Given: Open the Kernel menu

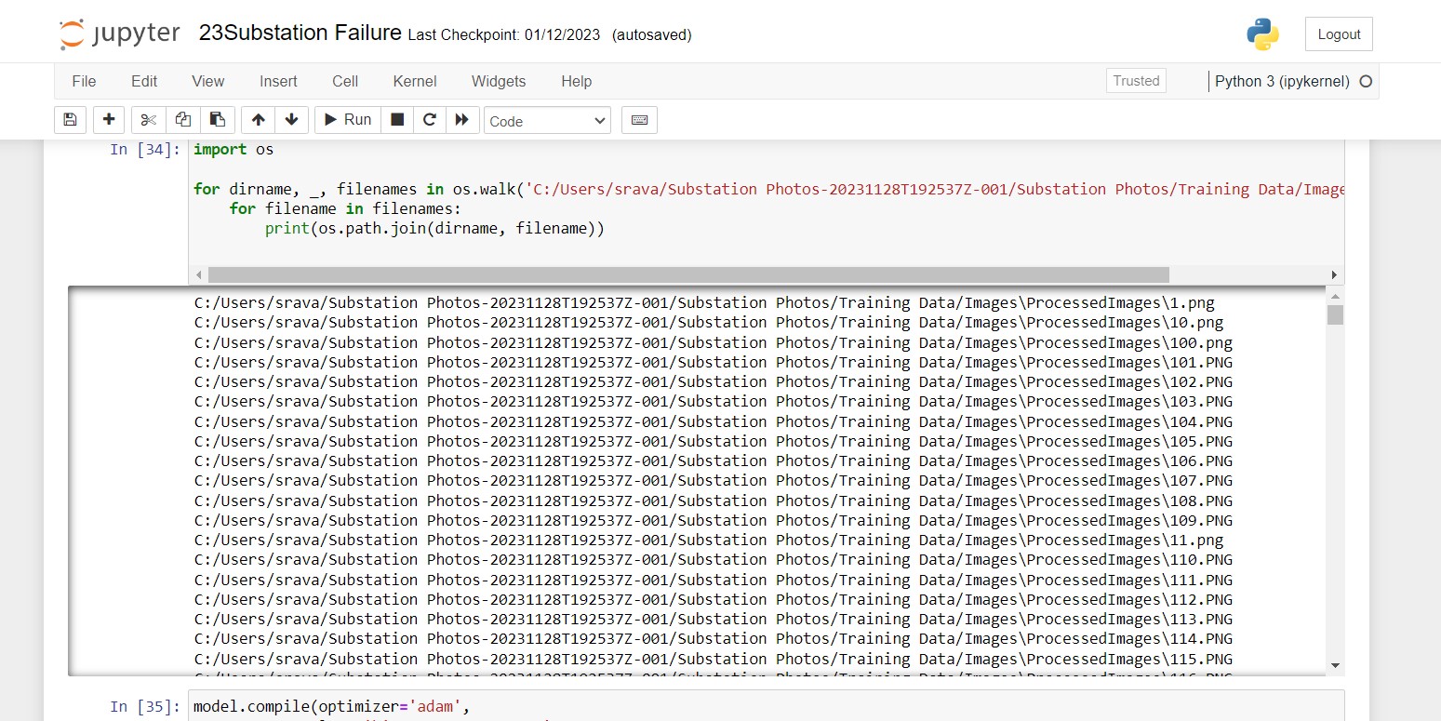Looking at the screenshot, I should tap(414, 82).
